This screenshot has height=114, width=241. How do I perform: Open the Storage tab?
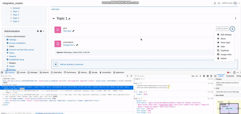93,72
